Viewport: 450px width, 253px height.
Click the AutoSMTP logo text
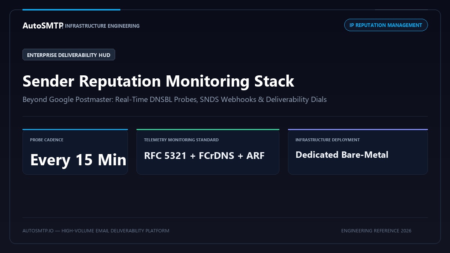[42, 25]
